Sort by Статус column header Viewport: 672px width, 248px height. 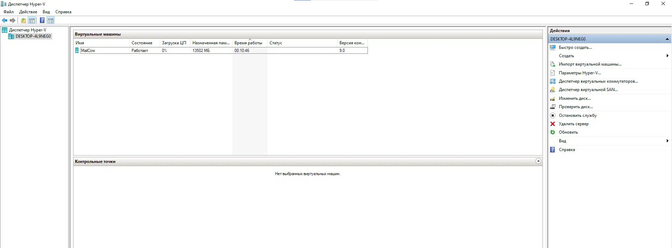coord(302,43)
